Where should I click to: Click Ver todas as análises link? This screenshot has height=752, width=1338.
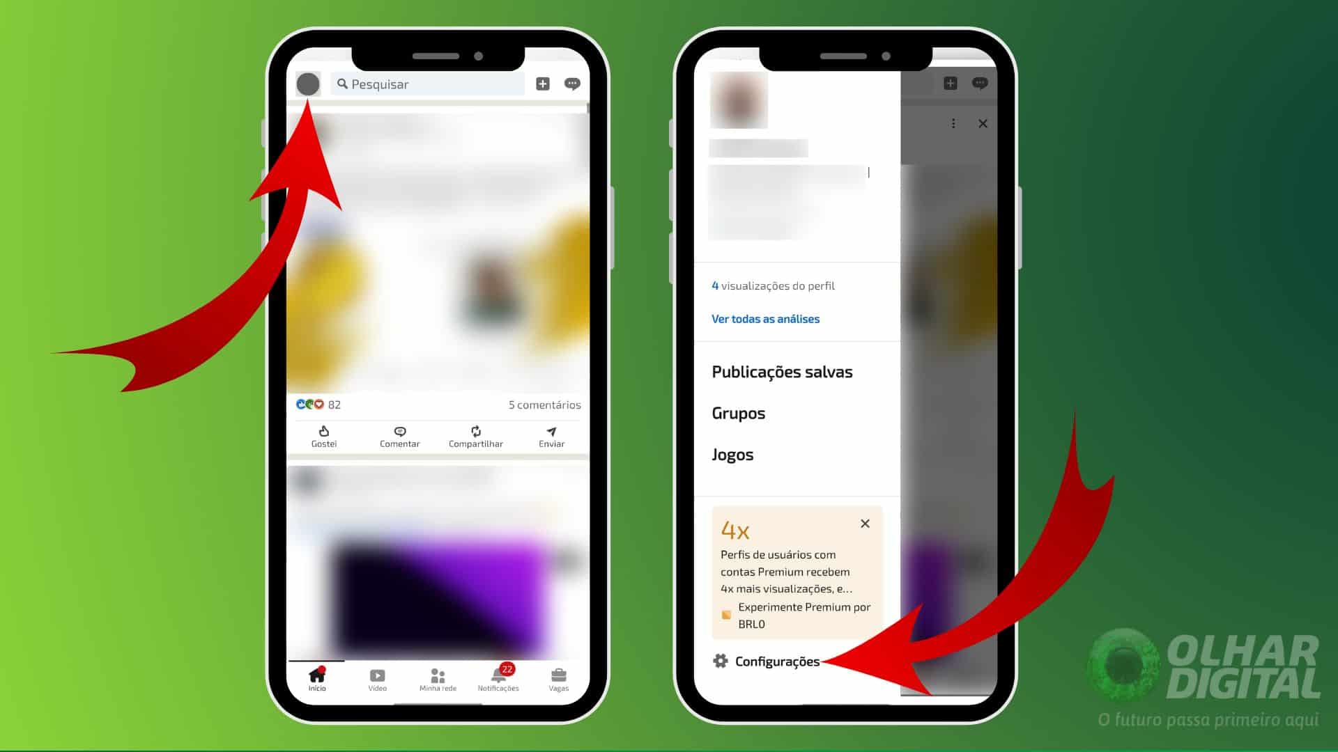click(x=765, y=319)
